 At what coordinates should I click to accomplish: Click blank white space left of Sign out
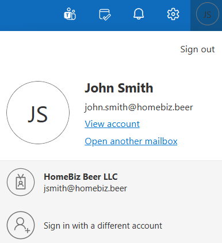tap(86, 49)
